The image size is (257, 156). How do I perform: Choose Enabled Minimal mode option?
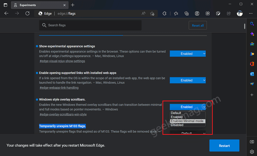pyautogui.click(x=188, y=121)
